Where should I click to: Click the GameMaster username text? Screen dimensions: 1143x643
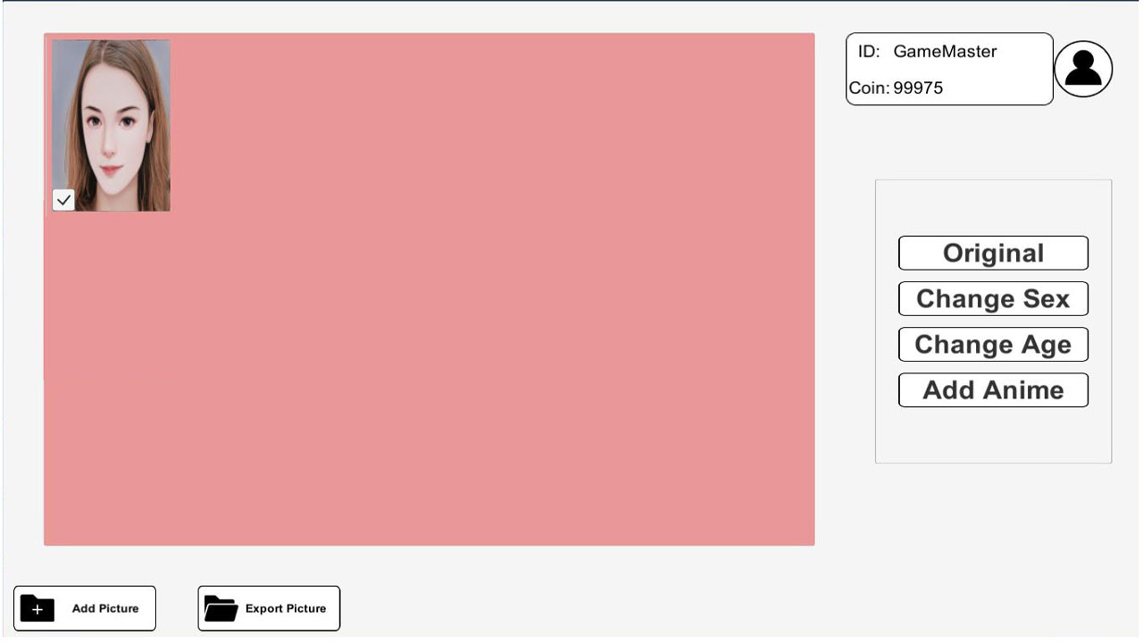945,52
